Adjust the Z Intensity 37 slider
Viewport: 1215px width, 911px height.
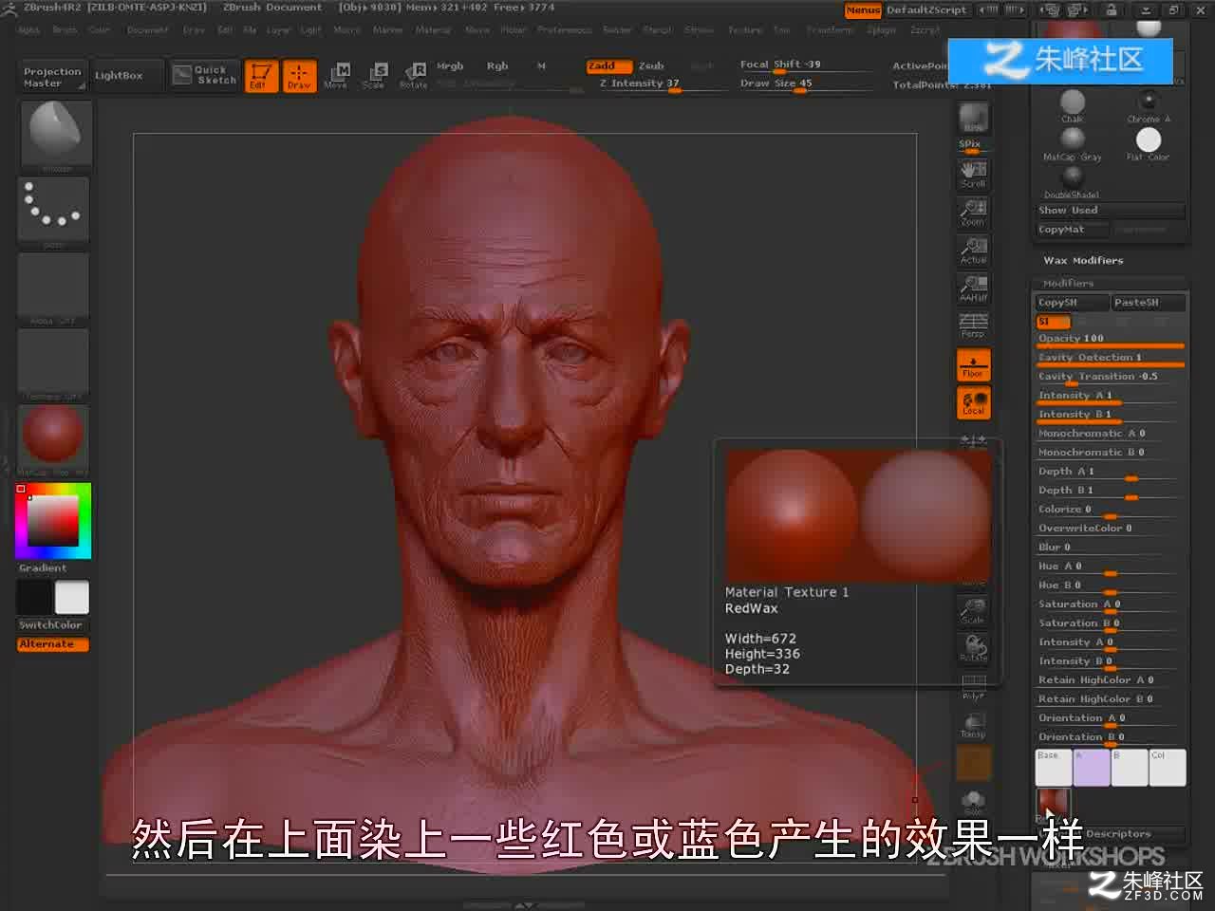coord(655,84)
